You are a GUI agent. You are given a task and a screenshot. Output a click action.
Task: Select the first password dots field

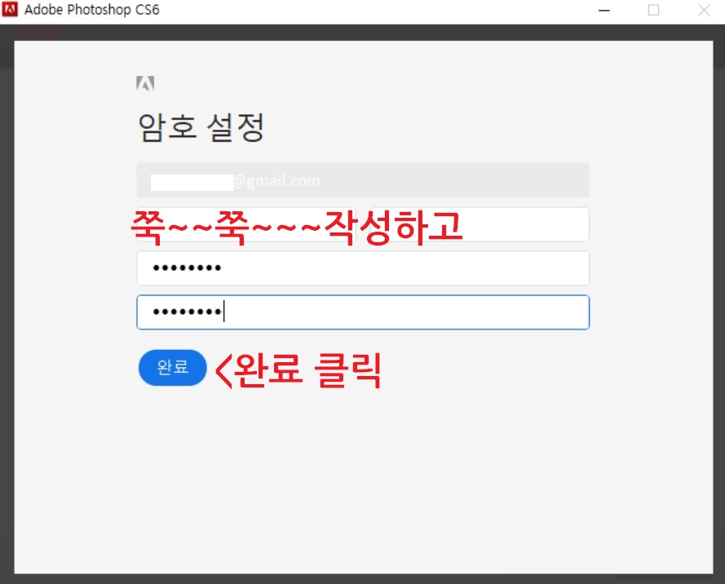click(x=363, y=268)
